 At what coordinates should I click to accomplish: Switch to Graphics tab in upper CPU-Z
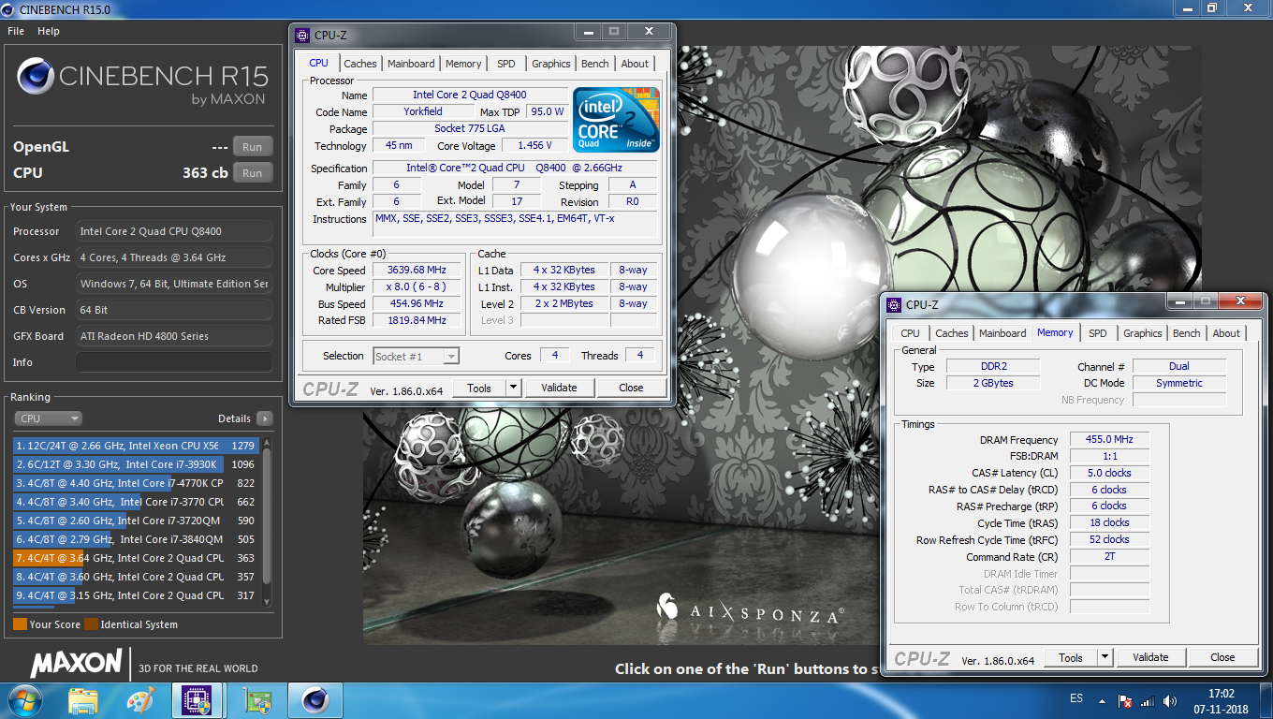pos(551,64)
